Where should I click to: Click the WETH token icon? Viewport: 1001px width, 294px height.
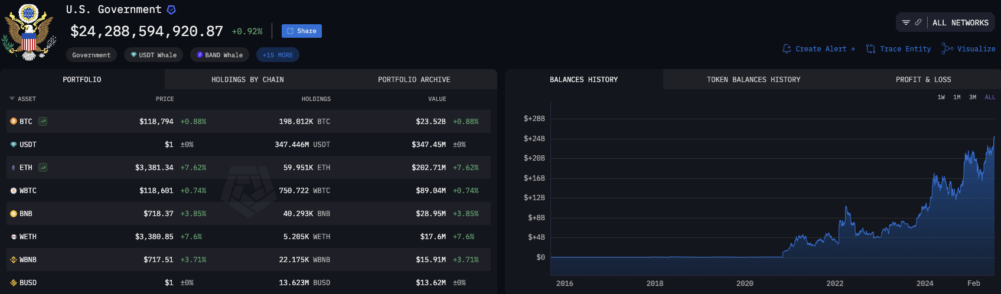tap(14, 236)
